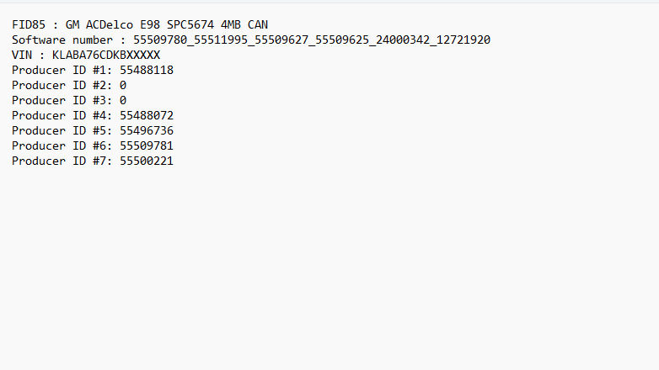Click the value 55496736
This screenshot has width=659, height=370.
[147, 130]
